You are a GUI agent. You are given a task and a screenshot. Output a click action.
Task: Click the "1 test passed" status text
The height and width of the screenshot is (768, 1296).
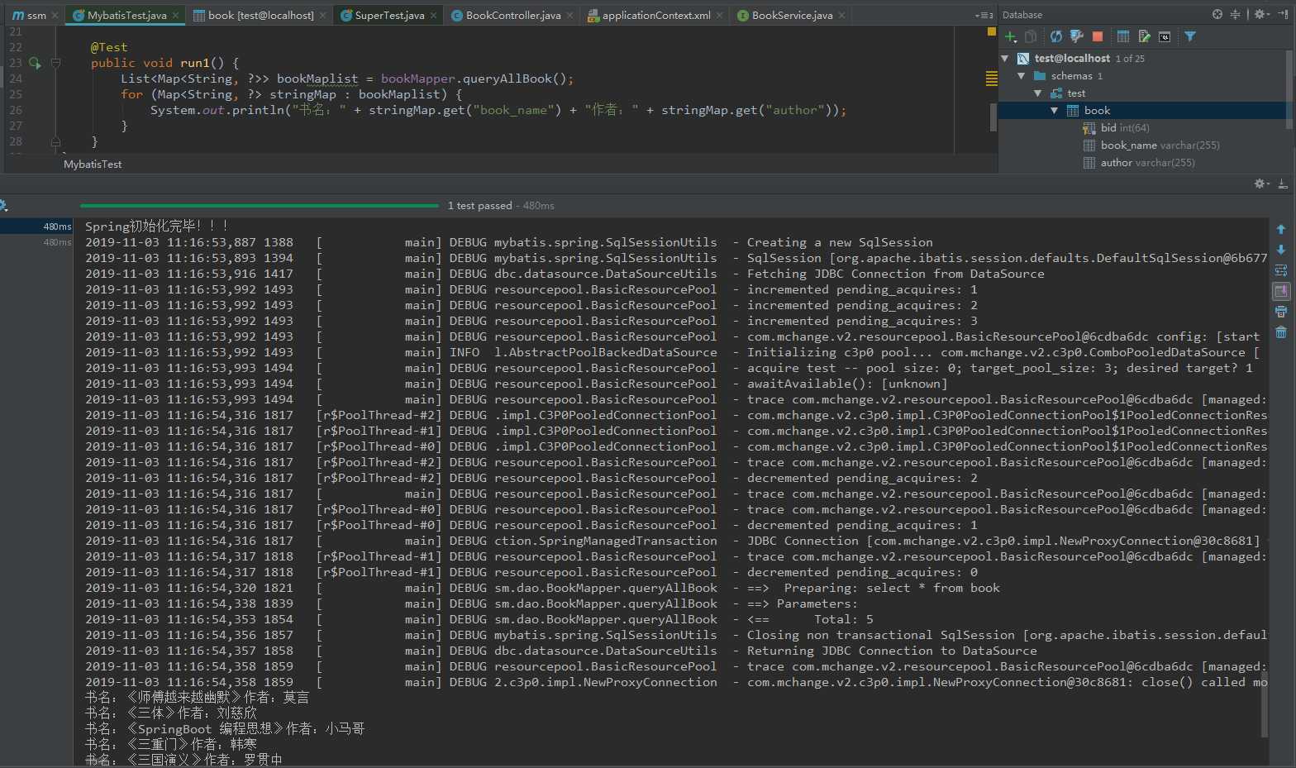(x=480, y=206)
